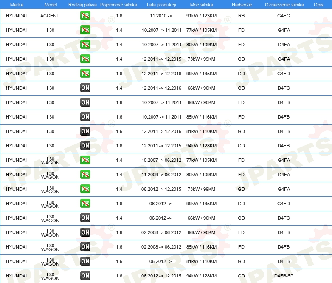Viewport: 332px width, 283px height.
Task: Select the G4FC engine code cell
Action: click(x=284, y=16)
